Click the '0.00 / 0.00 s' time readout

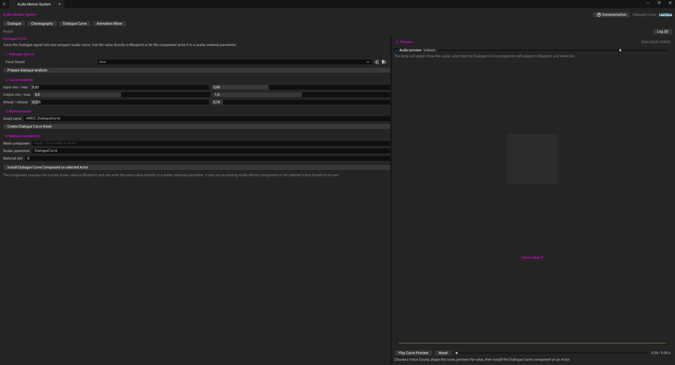[660, 353]
